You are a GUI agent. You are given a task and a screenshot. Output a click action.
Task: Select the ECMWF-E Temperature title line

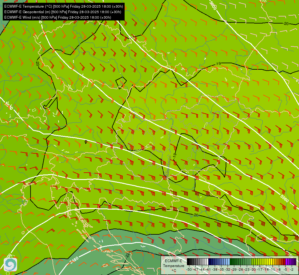point(64,6)
